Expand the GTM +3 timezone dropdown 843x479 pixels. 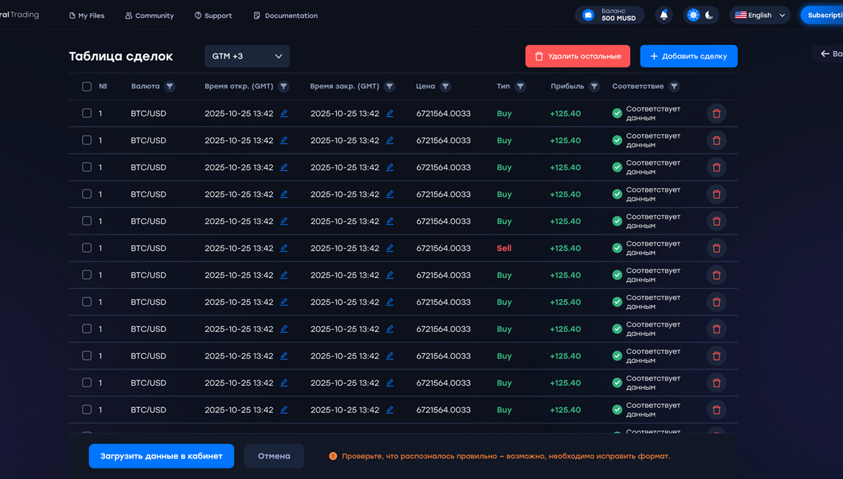click(x=247, y=56)
